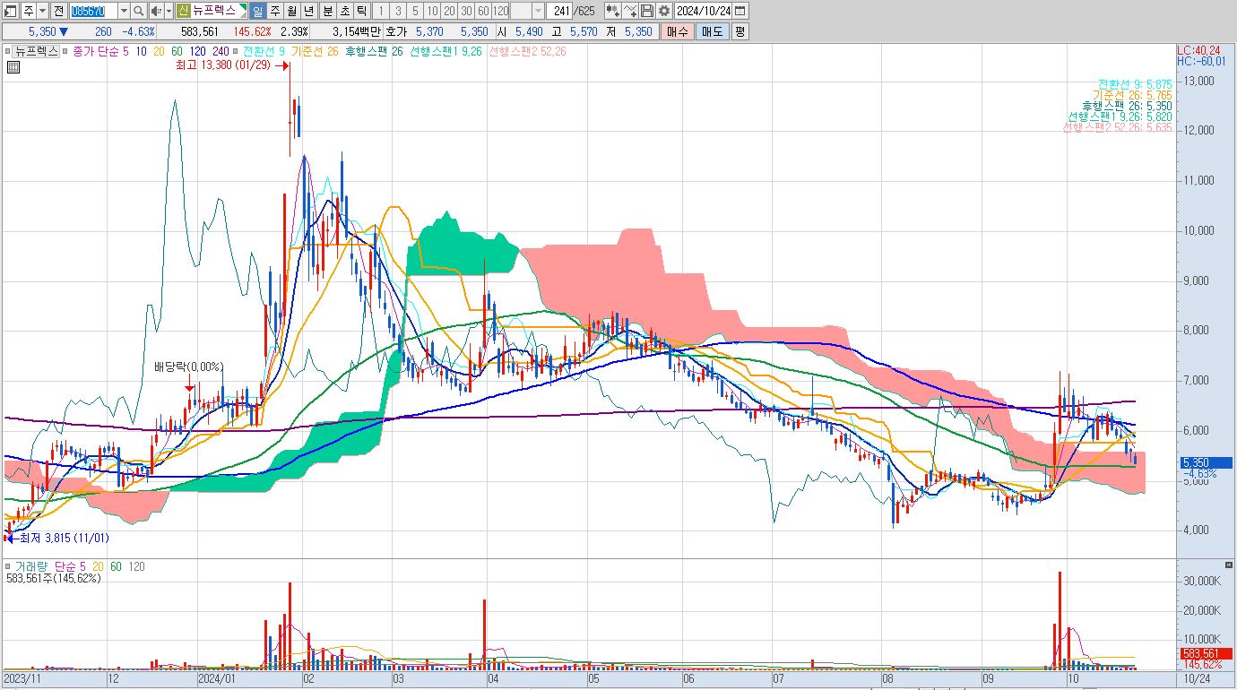Select interval preset 60
Screen dimensions: 1237x690
coord(483,11)
